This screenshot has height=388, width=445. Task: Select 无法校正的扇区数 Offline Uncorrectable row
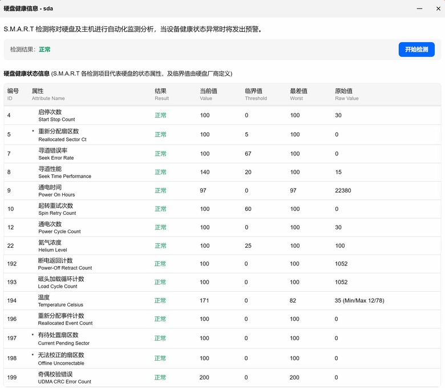point(222,358)
